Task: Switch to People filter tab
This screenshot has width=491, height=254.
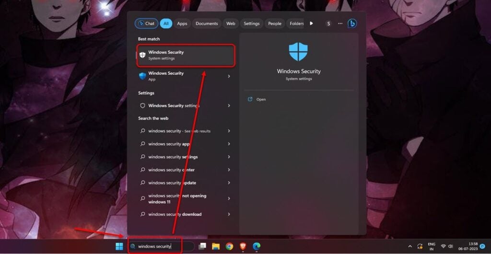Action: point(275,23)
